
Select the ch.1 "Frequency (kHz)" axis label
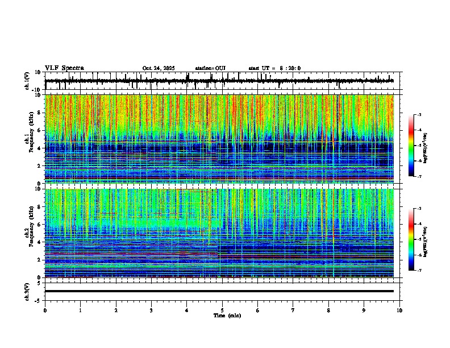(x=31, y=132)
